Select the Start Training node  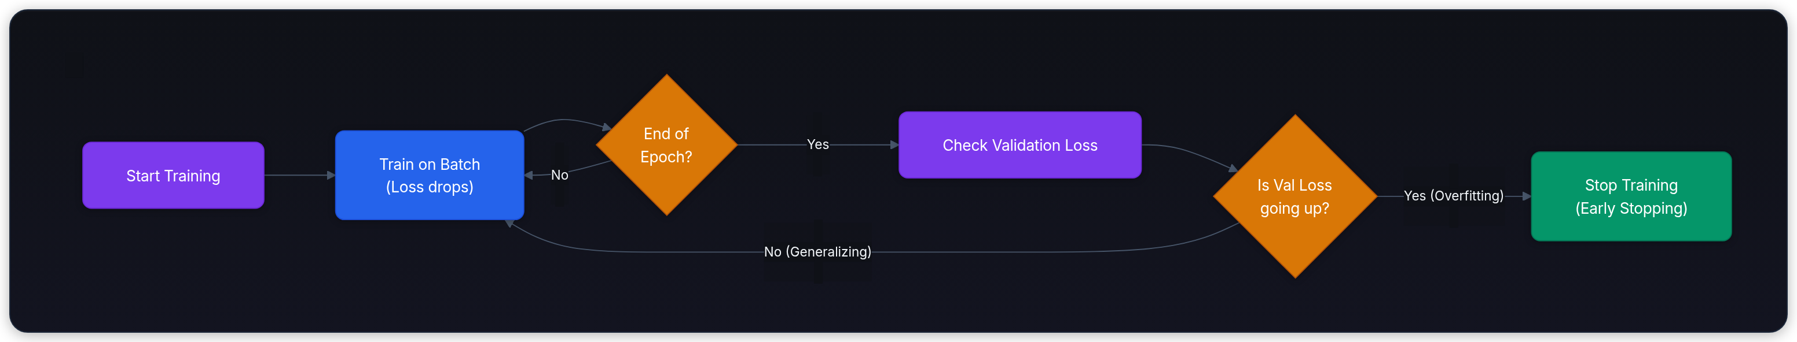tap(173, 176)
